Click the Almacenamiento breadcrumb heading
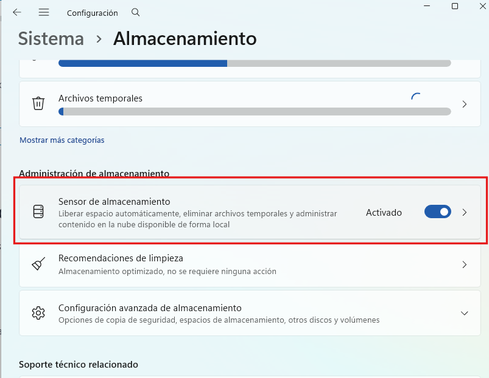The height and width of the screenshot is (378, 489). [x=185, y=38]
